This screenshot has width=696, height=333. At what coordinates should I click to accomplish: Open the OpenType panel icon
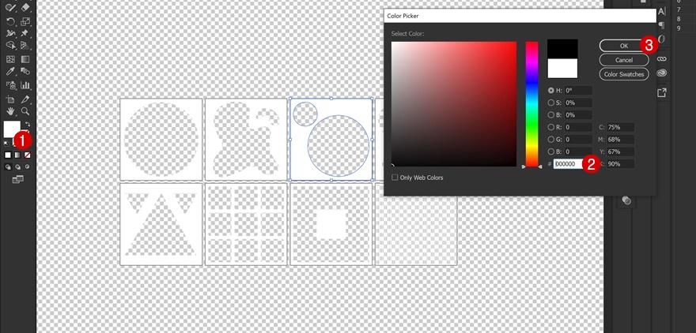[x=662, y=39]
